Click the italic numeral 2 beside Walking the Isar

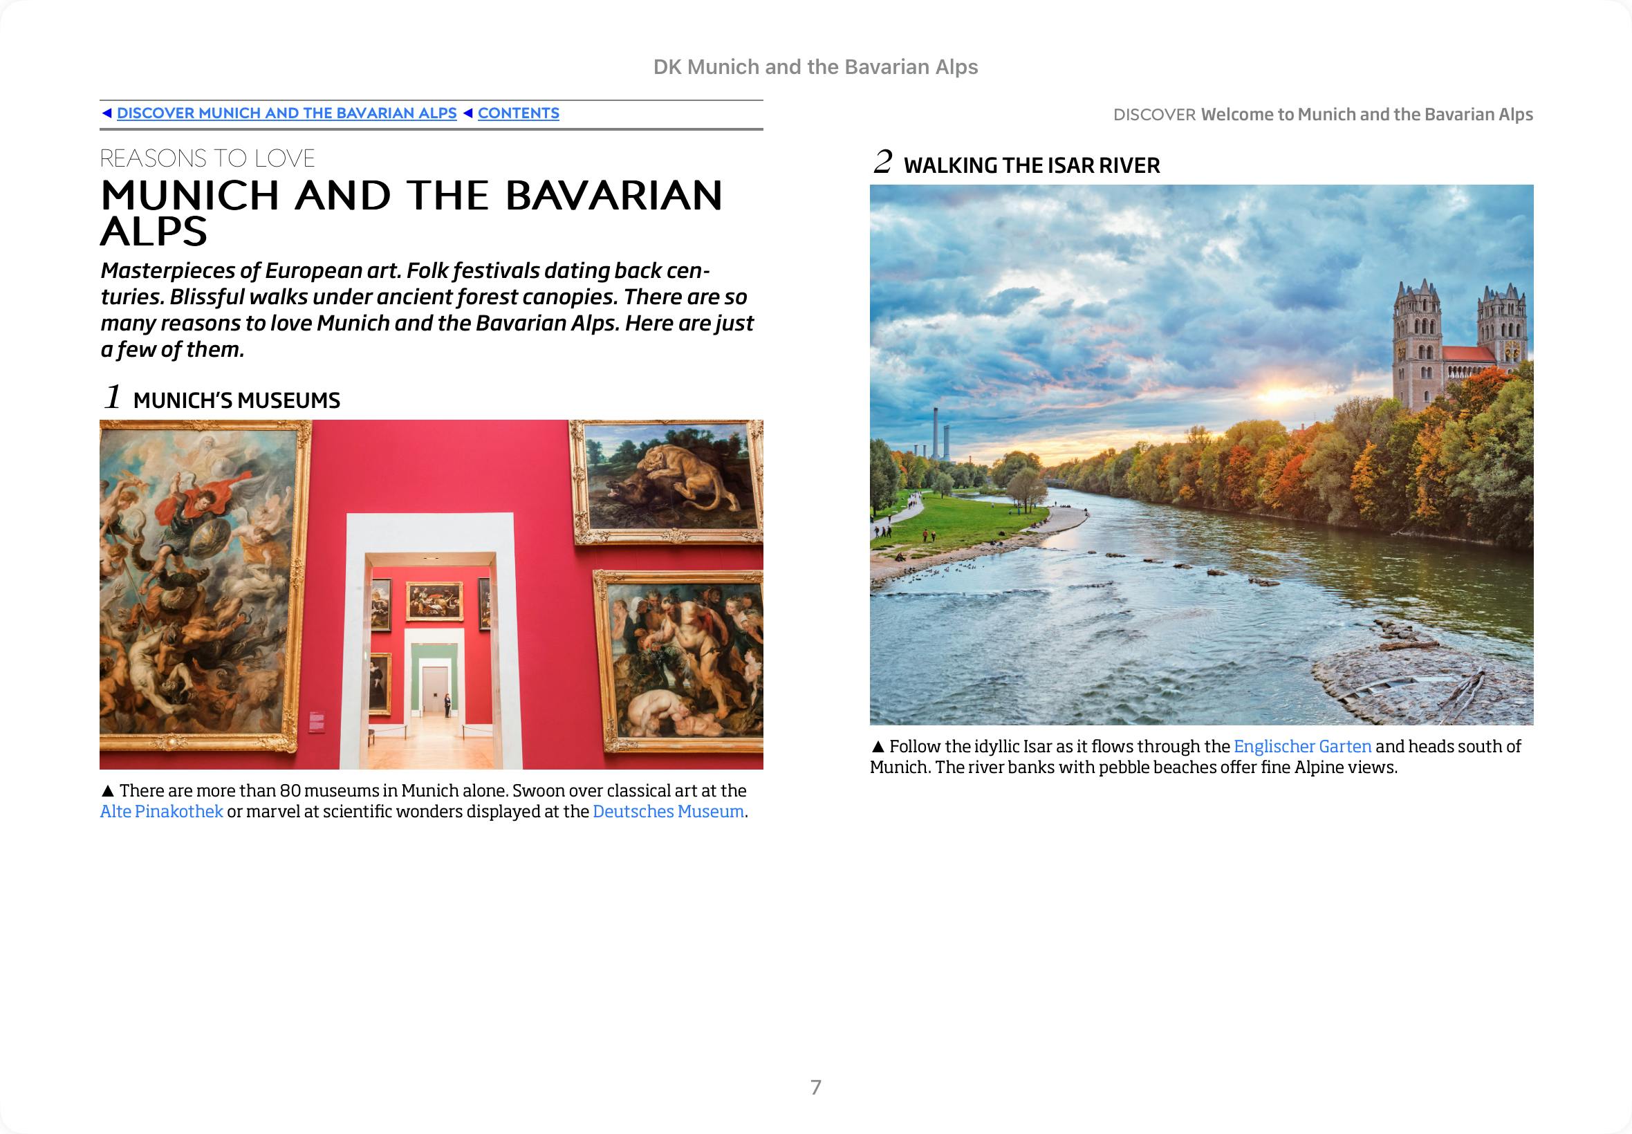882,162
